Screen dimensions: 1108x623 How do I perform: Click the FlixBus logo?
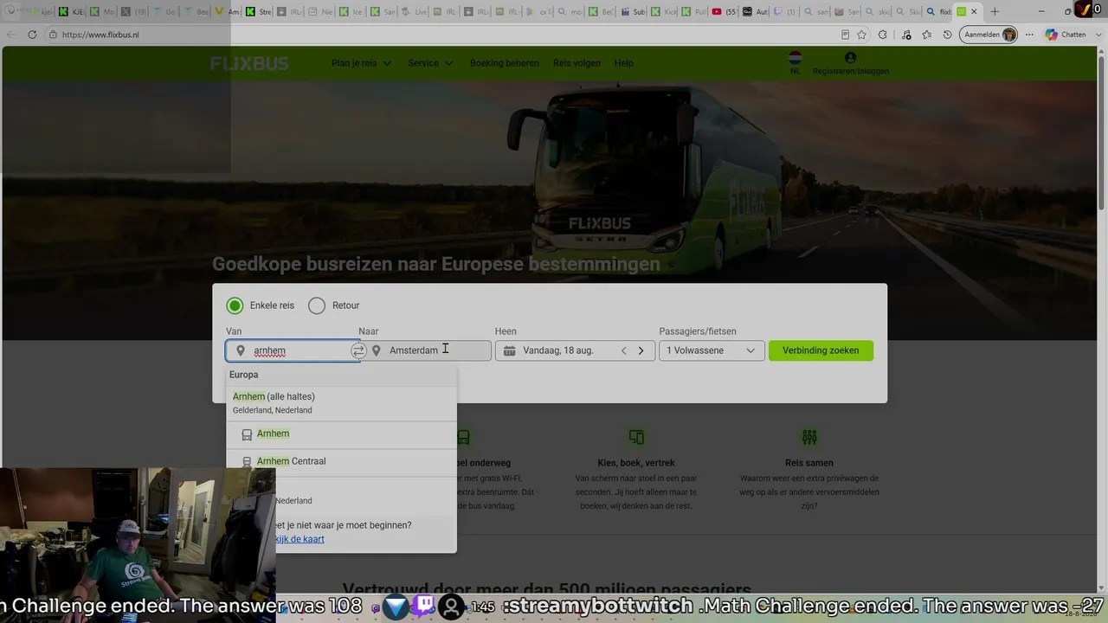point(249,63)
